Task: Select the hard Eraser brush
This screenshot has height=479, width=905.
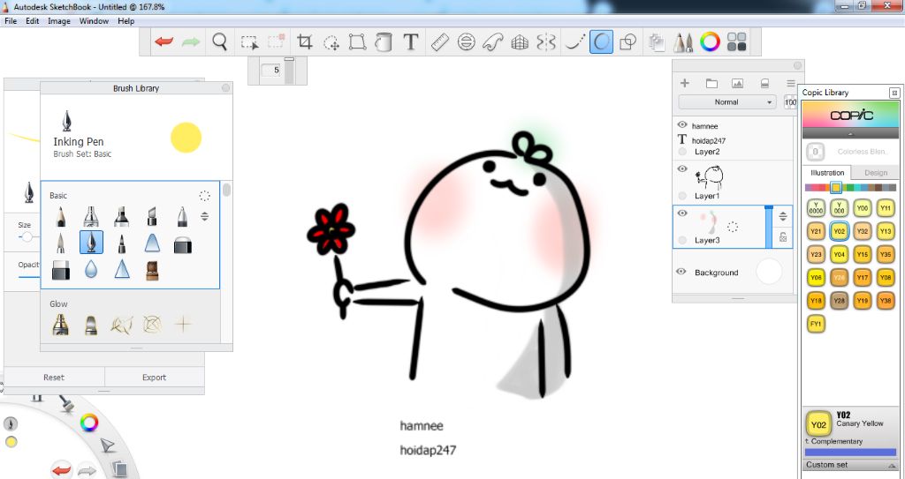Action: 61,270
